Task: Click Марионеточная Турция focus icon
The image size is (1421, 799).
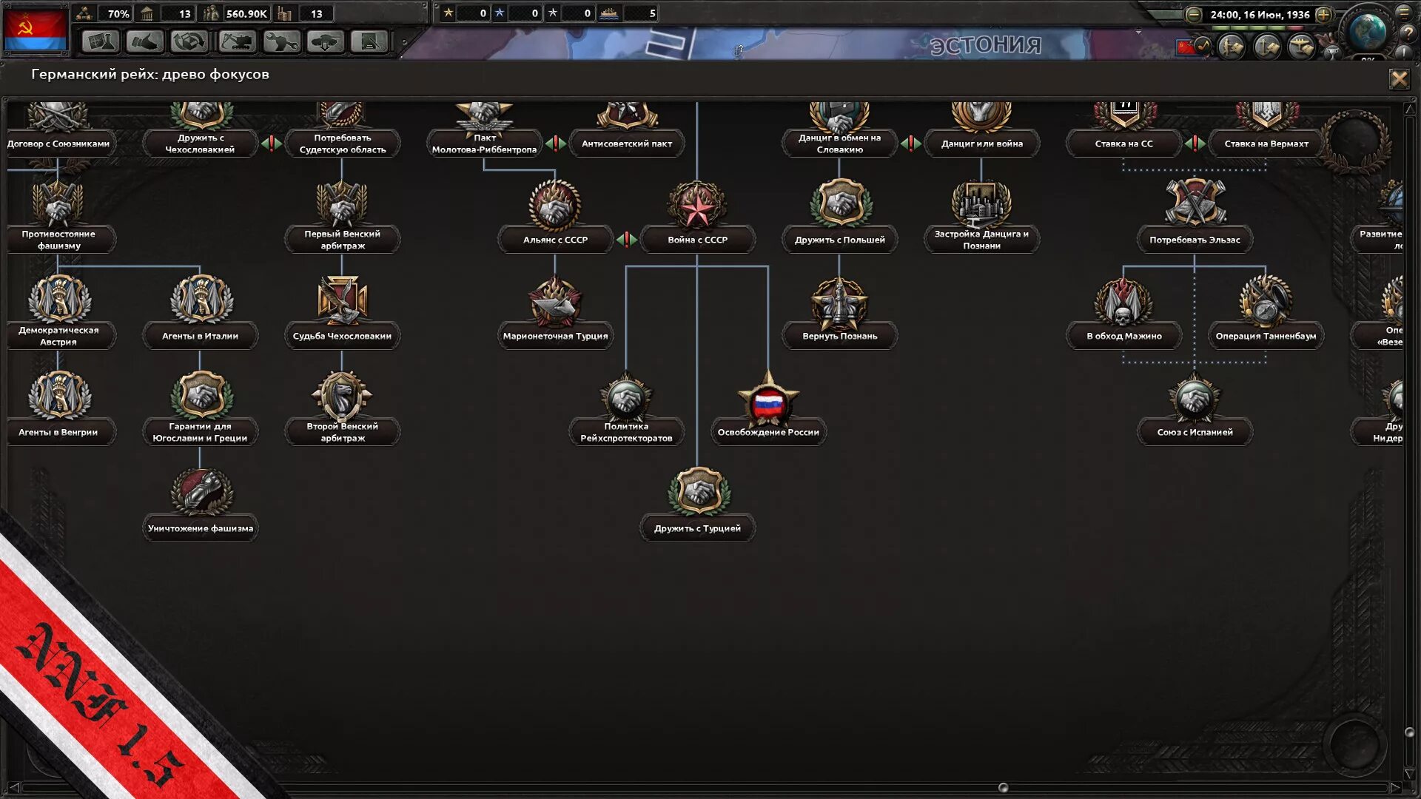Action: pyautogui.click(x=555, y=301)
